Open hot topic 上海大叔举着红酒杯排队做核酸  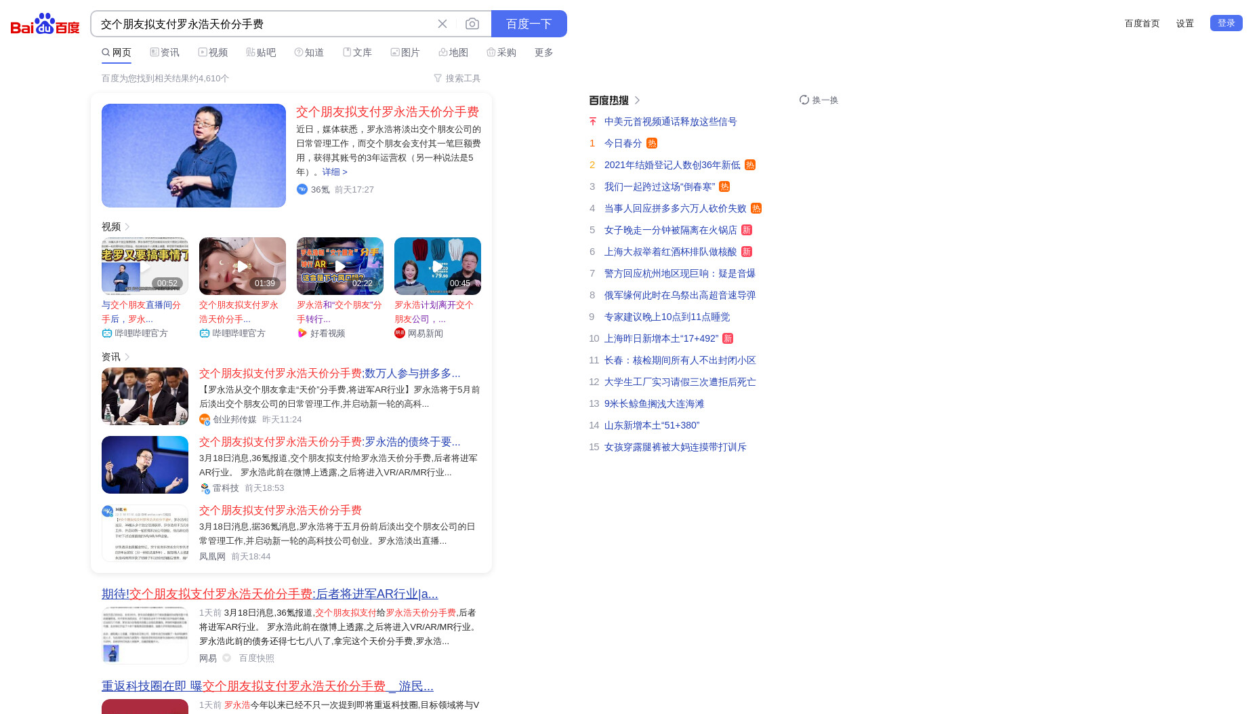point(671,252)
